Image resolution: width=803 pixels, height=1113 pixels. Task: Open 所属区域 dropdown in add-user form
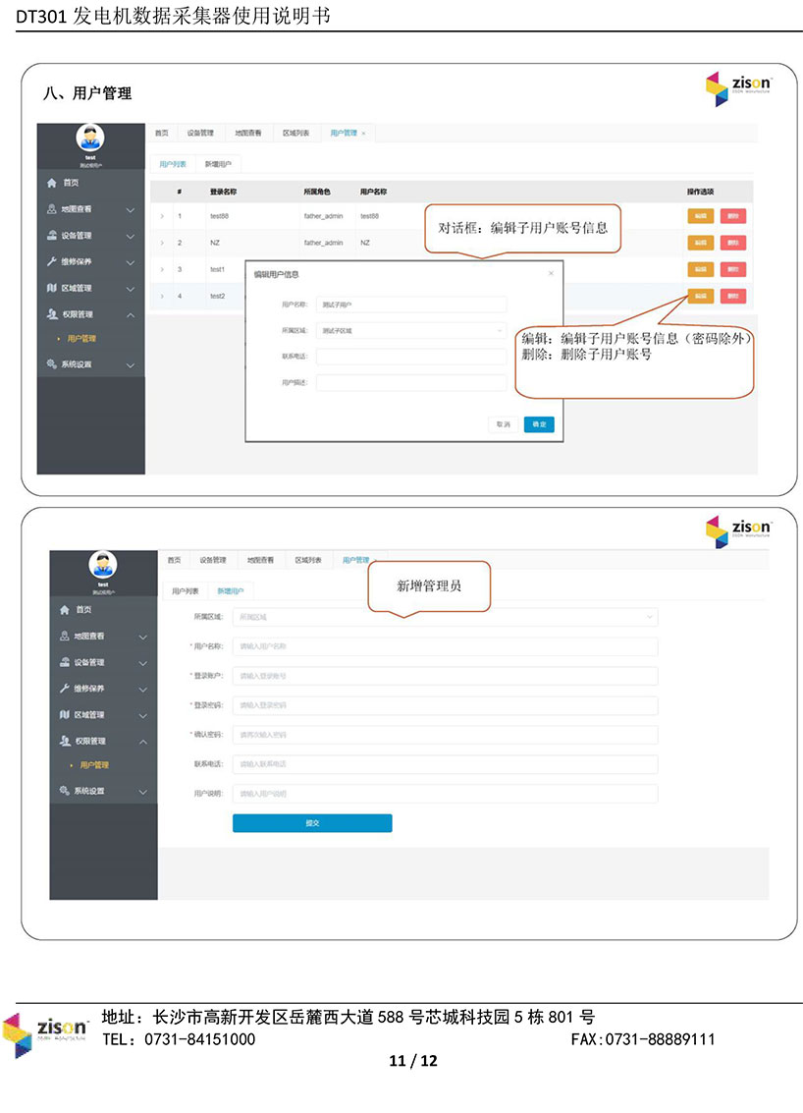(x=444, y=617)
